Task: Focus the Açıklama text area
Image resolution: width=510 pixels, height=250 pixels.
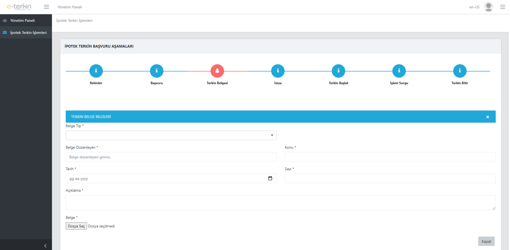Action: (x=280, y=203)
